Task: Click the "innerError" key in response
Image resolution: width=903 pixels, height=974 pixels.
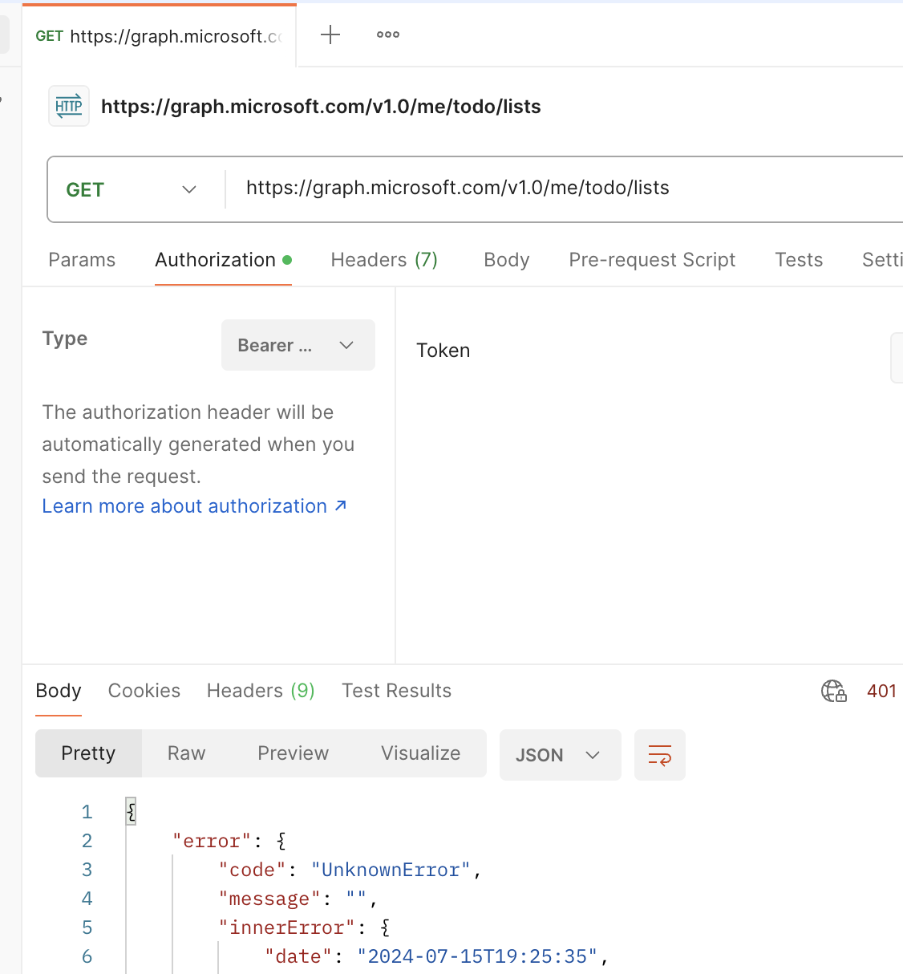Action: [286, 927]
